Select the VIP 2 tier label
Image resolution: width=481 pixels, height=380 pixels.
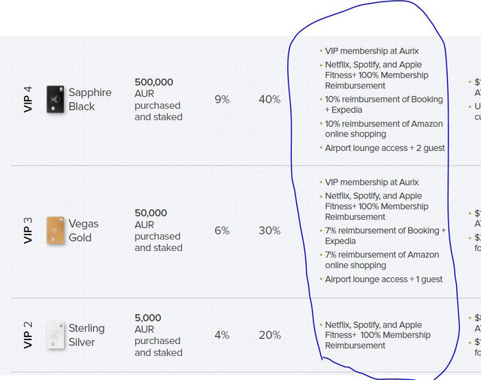point(28,335)
